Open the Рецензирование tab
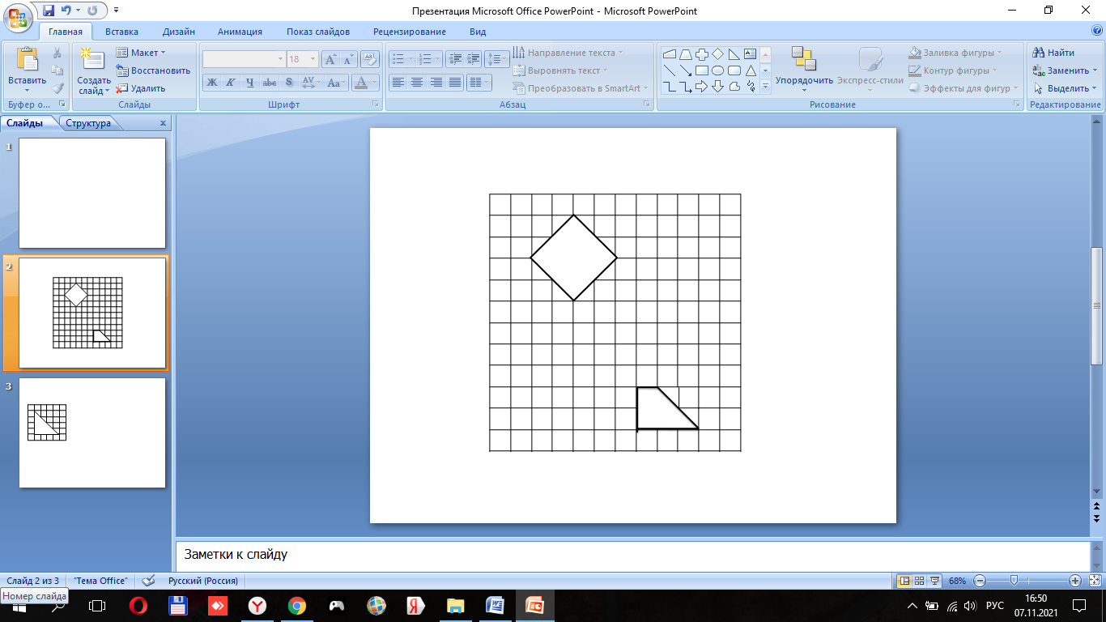 point(410,32)
